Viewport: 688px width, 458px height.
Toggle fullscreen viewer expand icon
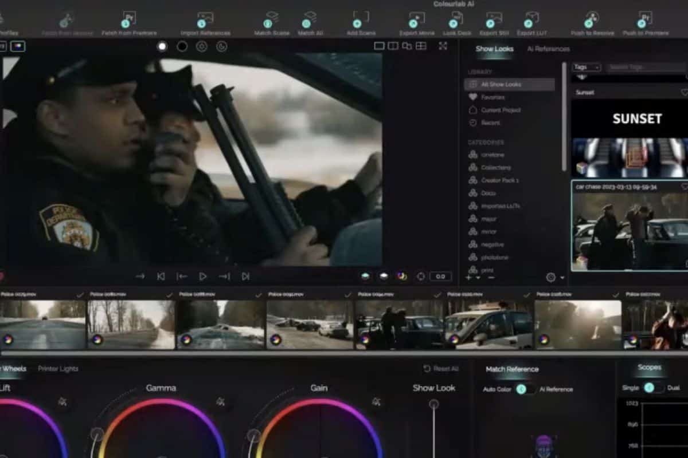pyautogui.click(x=443, y=46)
